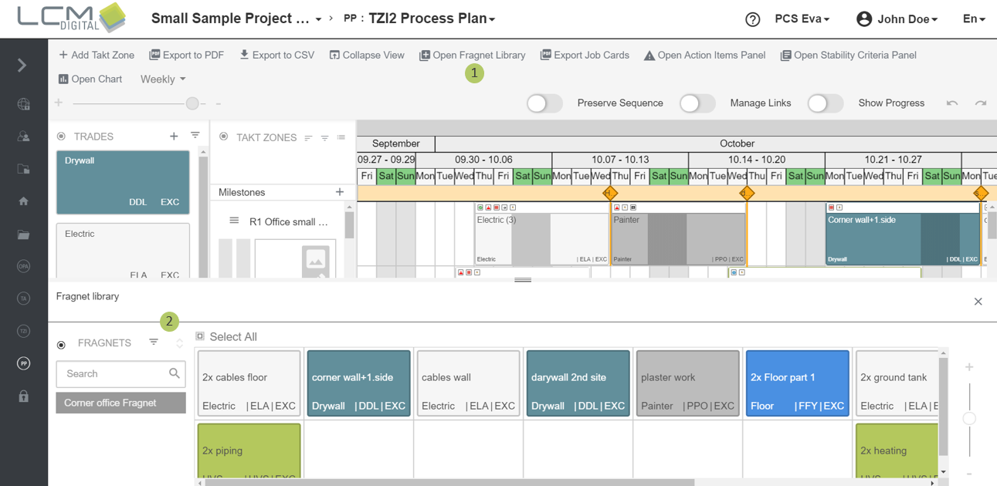
Task: Turn on the Manage Links toggle
Action: [x=697, y=103]
